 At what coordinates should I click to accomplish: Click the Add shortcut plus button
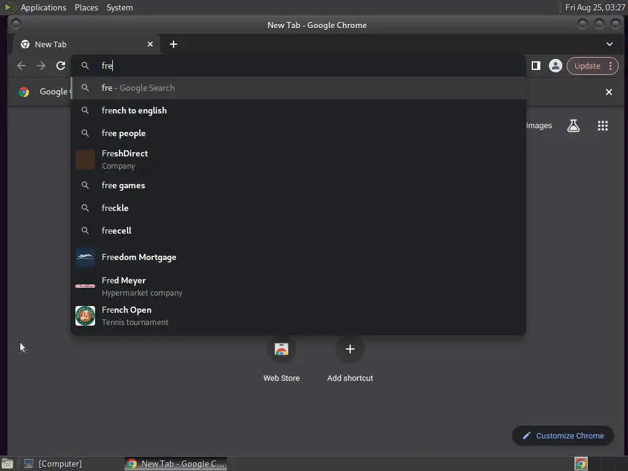point(350,349)
